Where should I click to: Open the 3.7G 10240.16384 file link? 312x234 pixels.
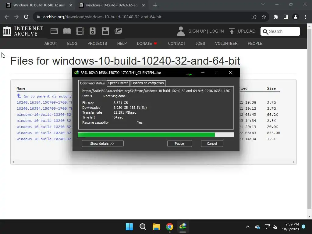click(44, 102)
